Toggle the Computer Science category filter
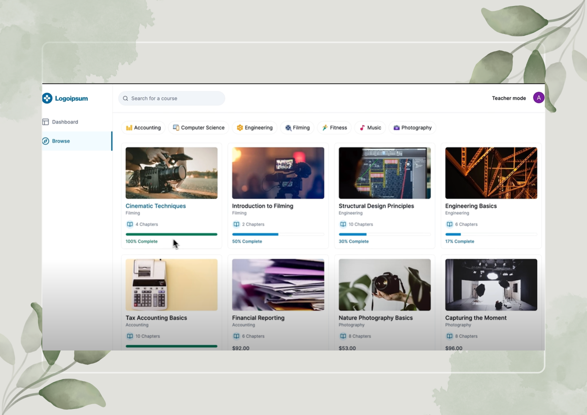Screen dimensions: 587x415 pos(199,128)
